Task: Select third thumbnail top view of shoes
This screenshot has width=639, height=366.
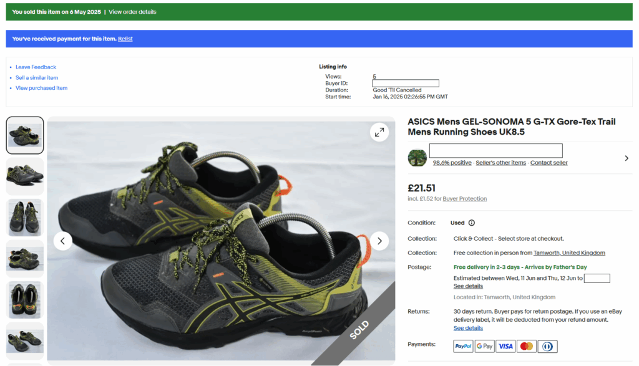Action: coord(25,218)
